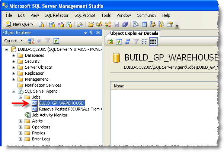Click the Disconnect server icon in Object Explorer
This screenshot has height=152, width=224.
[x=31, y=41]
